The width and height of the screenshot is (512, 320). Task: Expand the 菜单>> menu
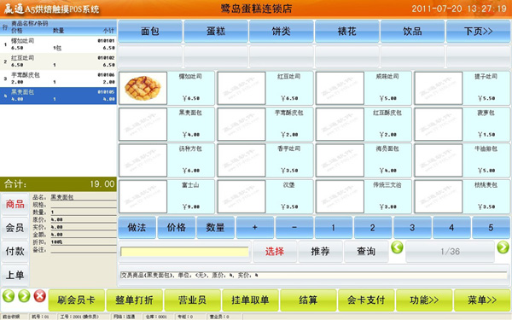click(482, 300)
